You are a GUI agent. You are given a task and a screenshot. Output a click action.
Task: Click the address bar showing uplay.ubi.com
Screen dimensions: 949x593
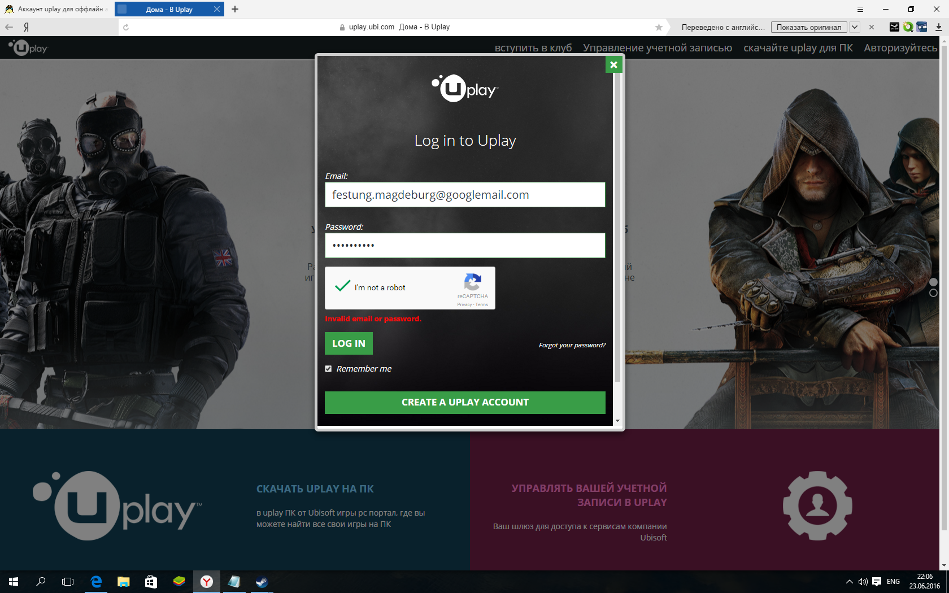[x=394, y=27]
